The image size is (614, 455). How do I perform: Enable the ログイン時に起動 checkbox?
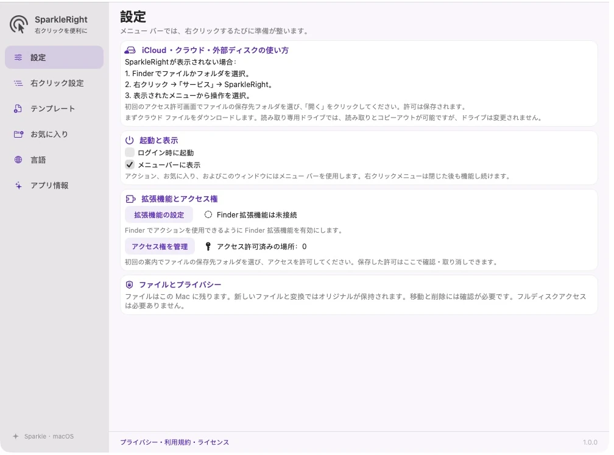tap(130, 152)
